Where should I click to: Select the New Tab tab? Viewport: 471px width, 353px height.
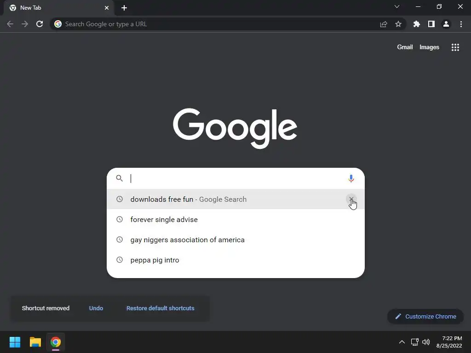point(59,8)
